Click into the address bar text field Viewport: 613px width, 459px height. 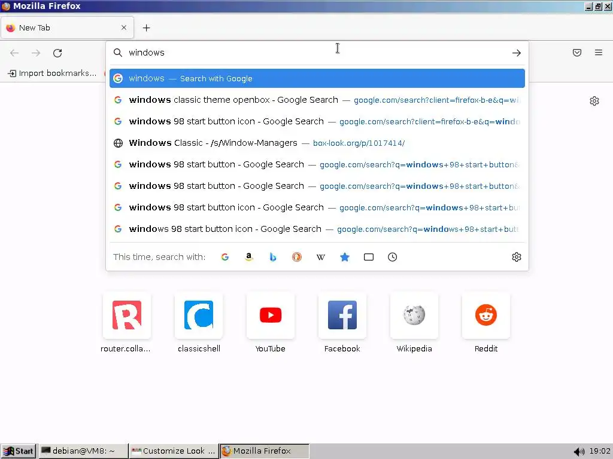tap(317, 53)
